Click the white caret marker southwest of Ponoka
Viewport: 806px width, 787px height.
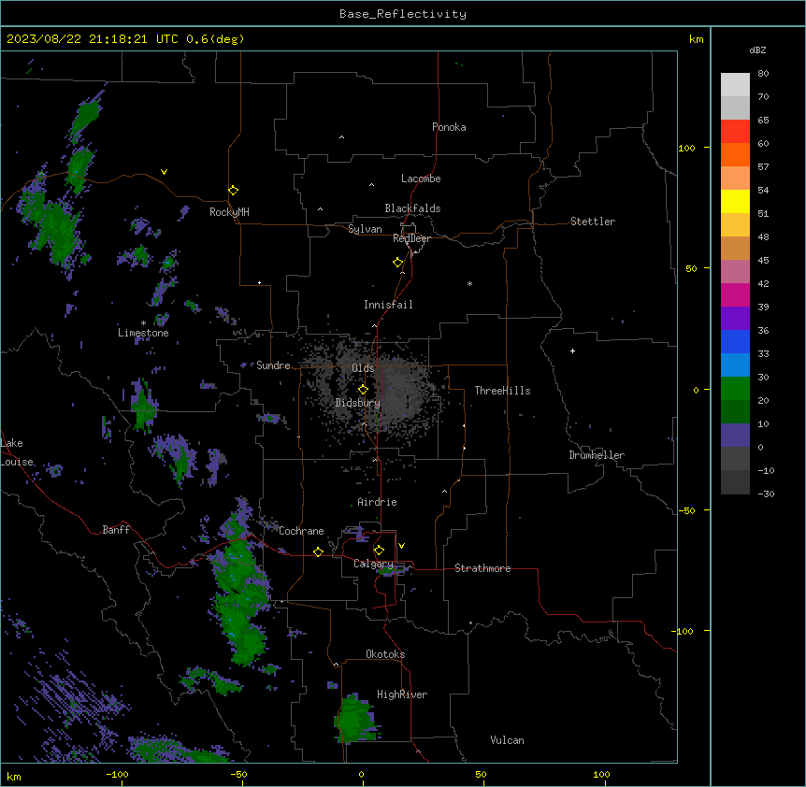point(341,137)
